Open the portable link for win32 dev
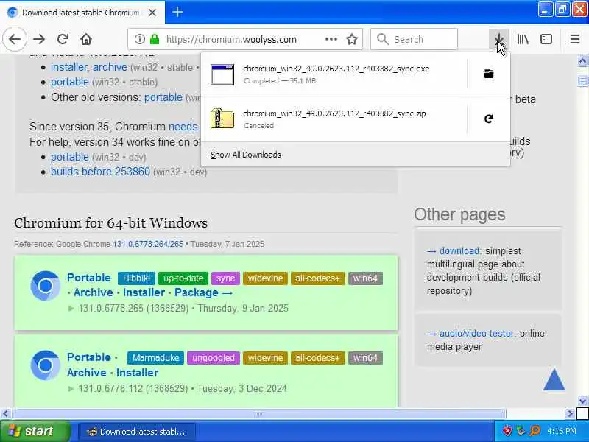The width and height of the screenshot is (589, 442). click(x=70, y=157)
